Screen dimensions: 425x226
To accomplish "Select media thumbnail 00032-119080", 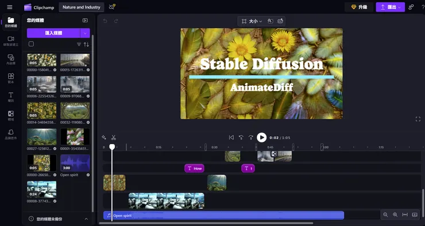I will pyautogui.click(x=75, y=110).
